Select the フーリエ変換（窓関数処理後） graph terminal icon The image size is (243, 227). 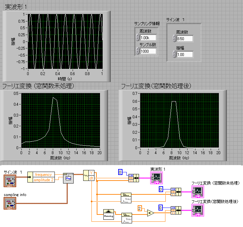click(x=197, y=210)
